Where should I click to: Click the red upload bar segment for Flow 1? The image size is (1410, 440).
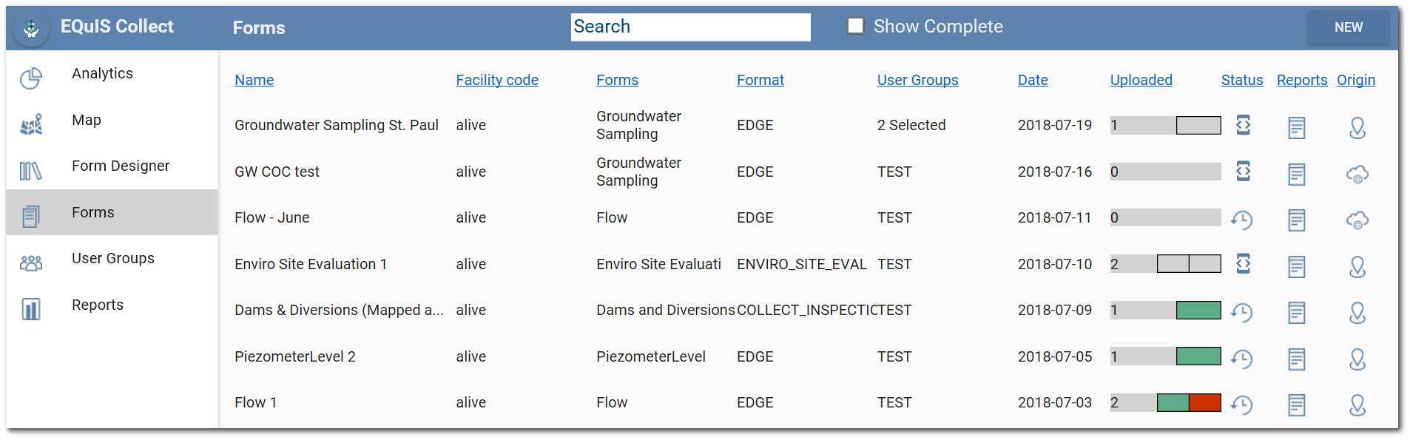coord(1205,402)
